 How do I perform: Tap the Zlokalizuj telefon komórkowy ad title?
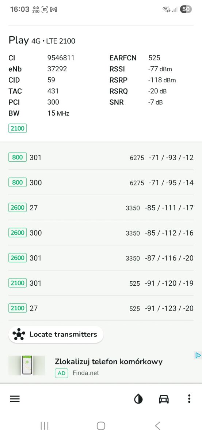click(x=109, y=362)
